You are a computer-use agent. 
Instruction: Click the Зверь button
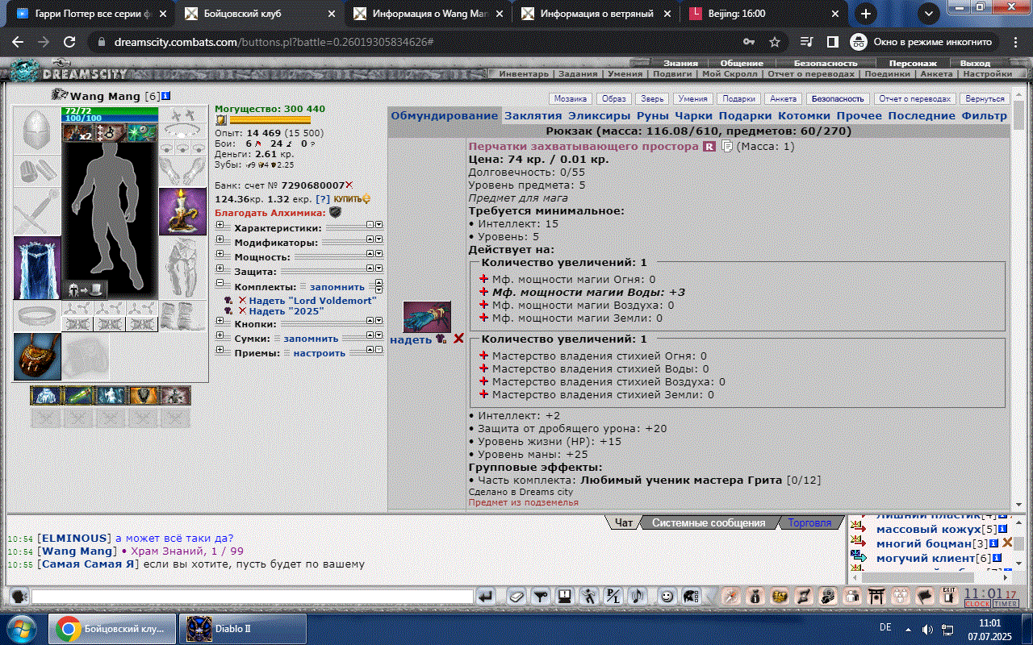pos(653,98)
